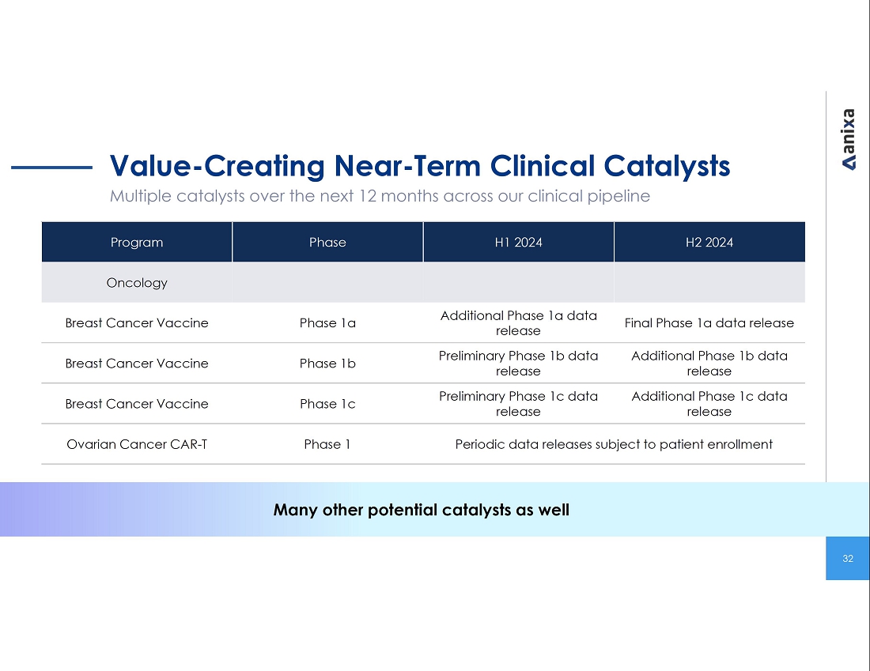Click the Oncology category row label

coord(137,283)
